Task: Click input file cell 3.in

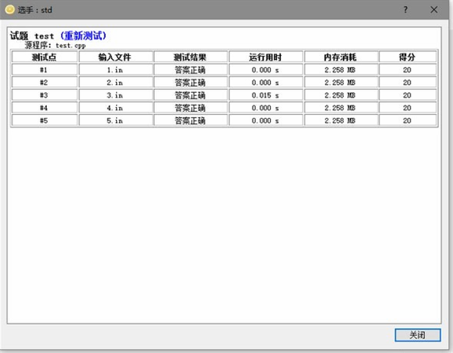Action: [x=116, y=95]
